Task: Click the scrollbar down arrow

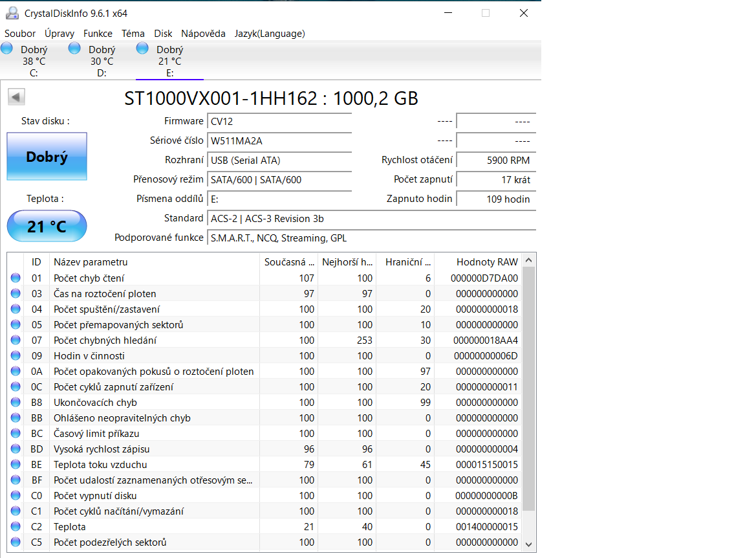Action: (x=528, y=544)
